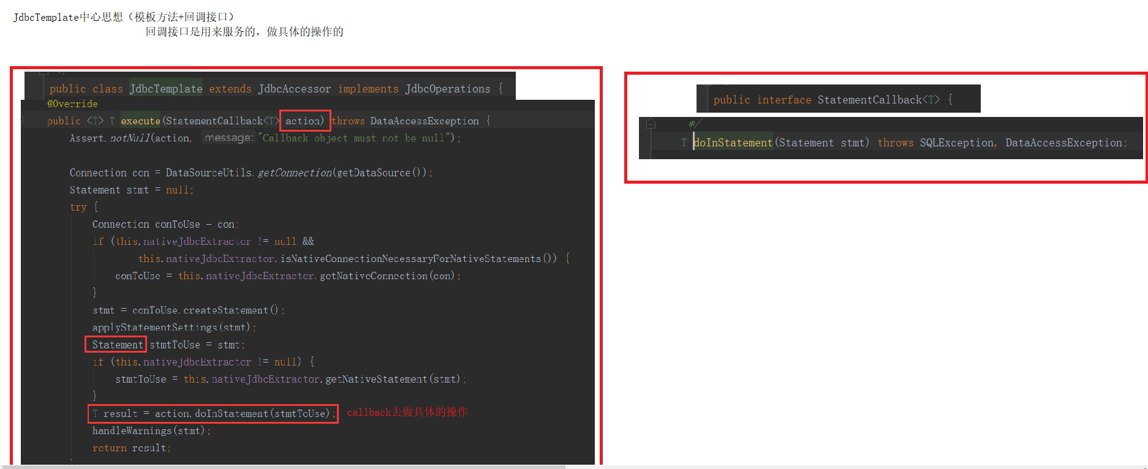Click DataAccessException in the StatementCallback interface

[1064, 143]
